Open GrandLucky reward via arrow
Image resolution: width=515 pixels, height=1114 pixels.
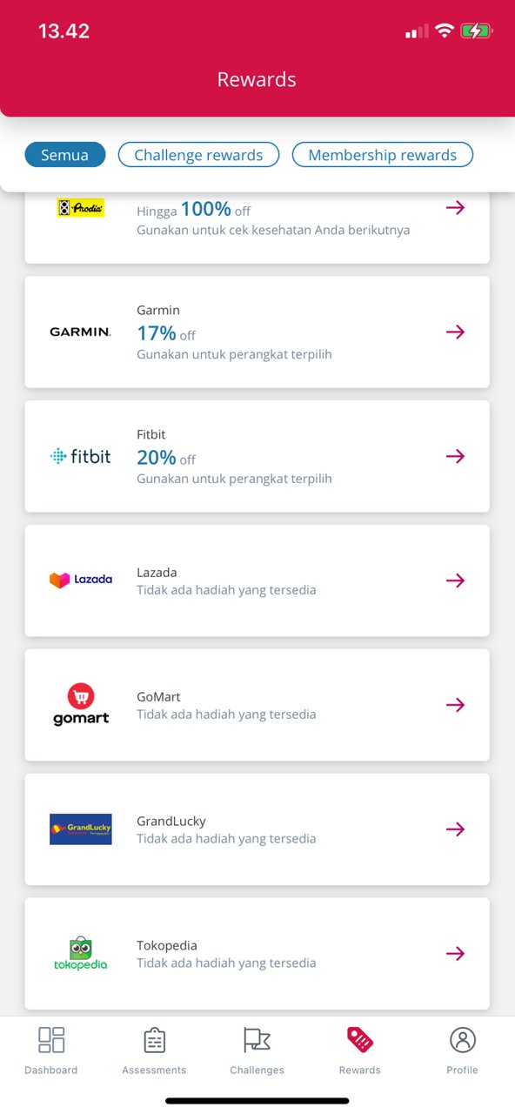pos(455,829)
